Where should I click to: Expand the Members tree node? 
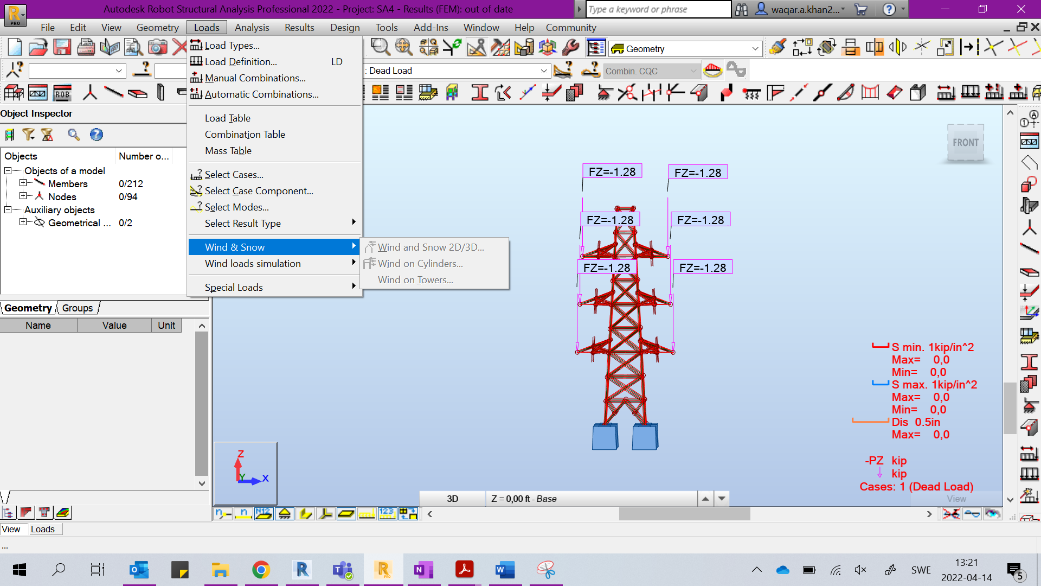tap(23, 183)
